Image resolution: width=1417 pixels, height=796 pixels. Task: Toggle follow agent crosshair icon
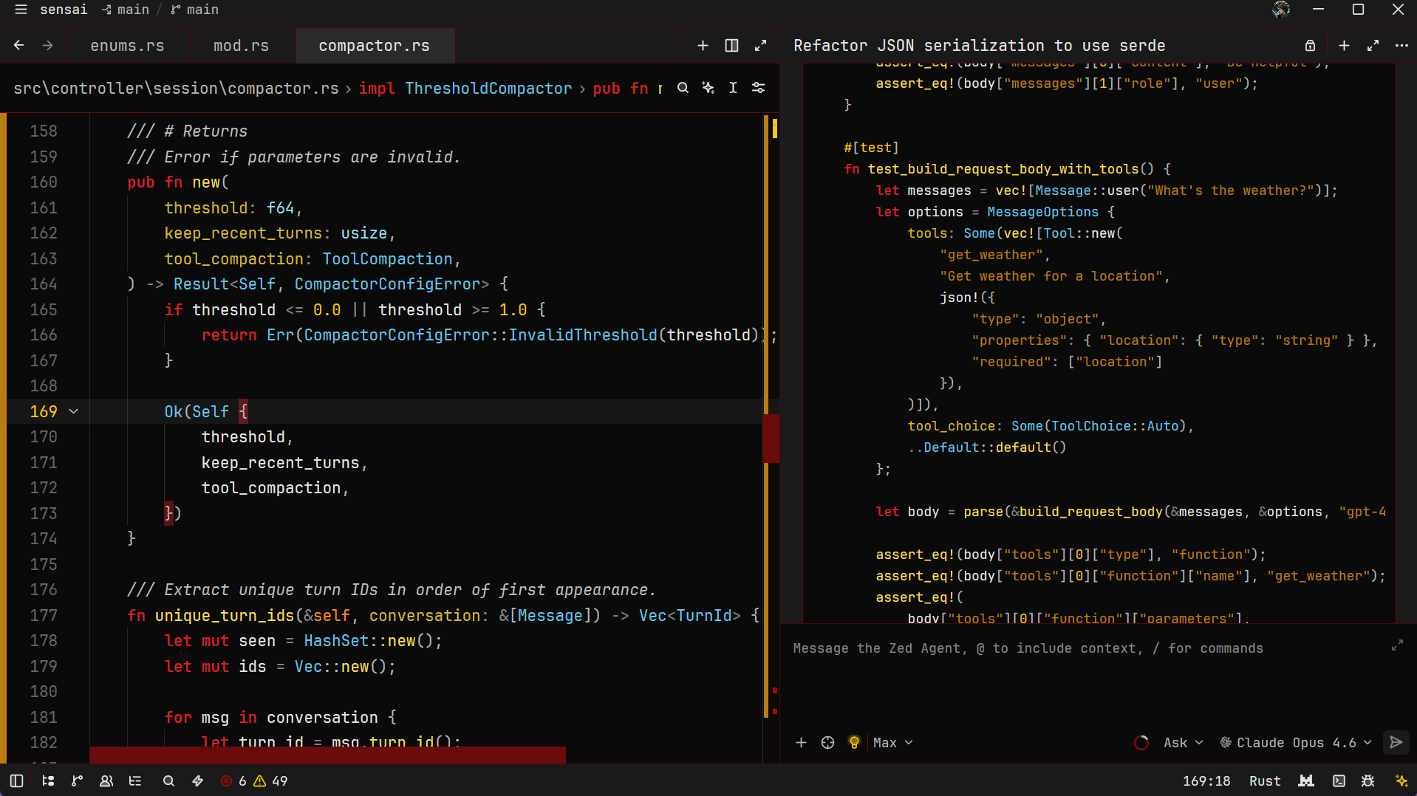(827, 743)
